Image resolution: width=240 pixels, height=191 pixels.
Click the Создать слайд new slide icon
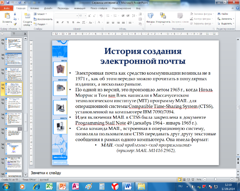coord(27,16)
